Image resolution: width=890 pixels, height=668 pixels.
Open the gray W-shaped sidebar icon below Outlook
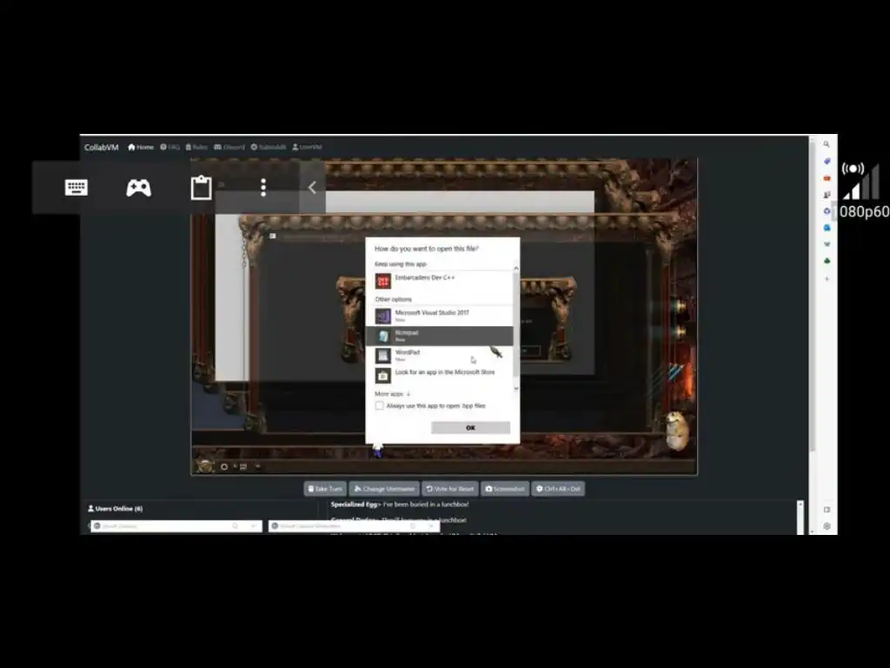(827, 244)
